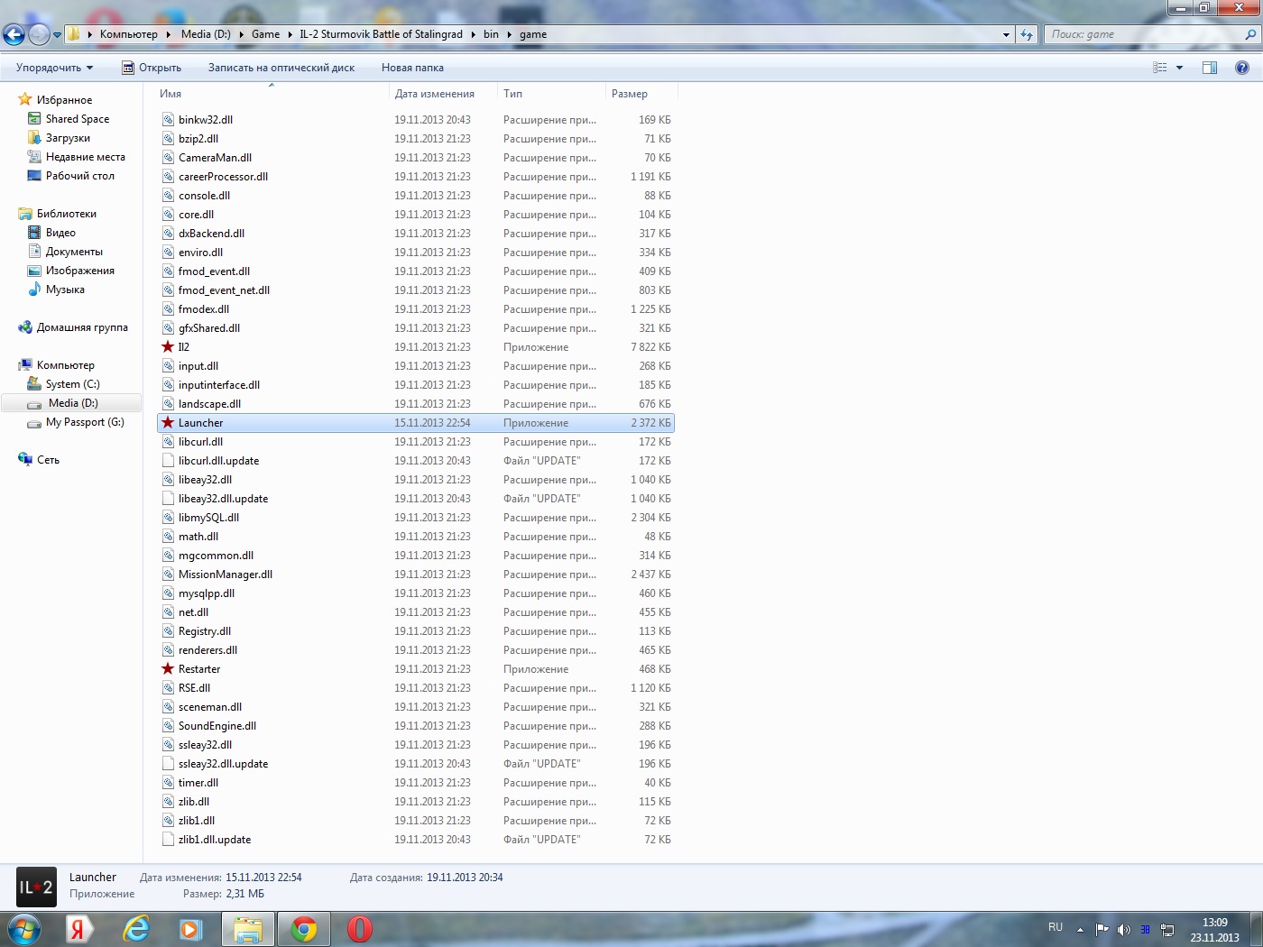Open the Windows Start button

click(x=24, y=929)
